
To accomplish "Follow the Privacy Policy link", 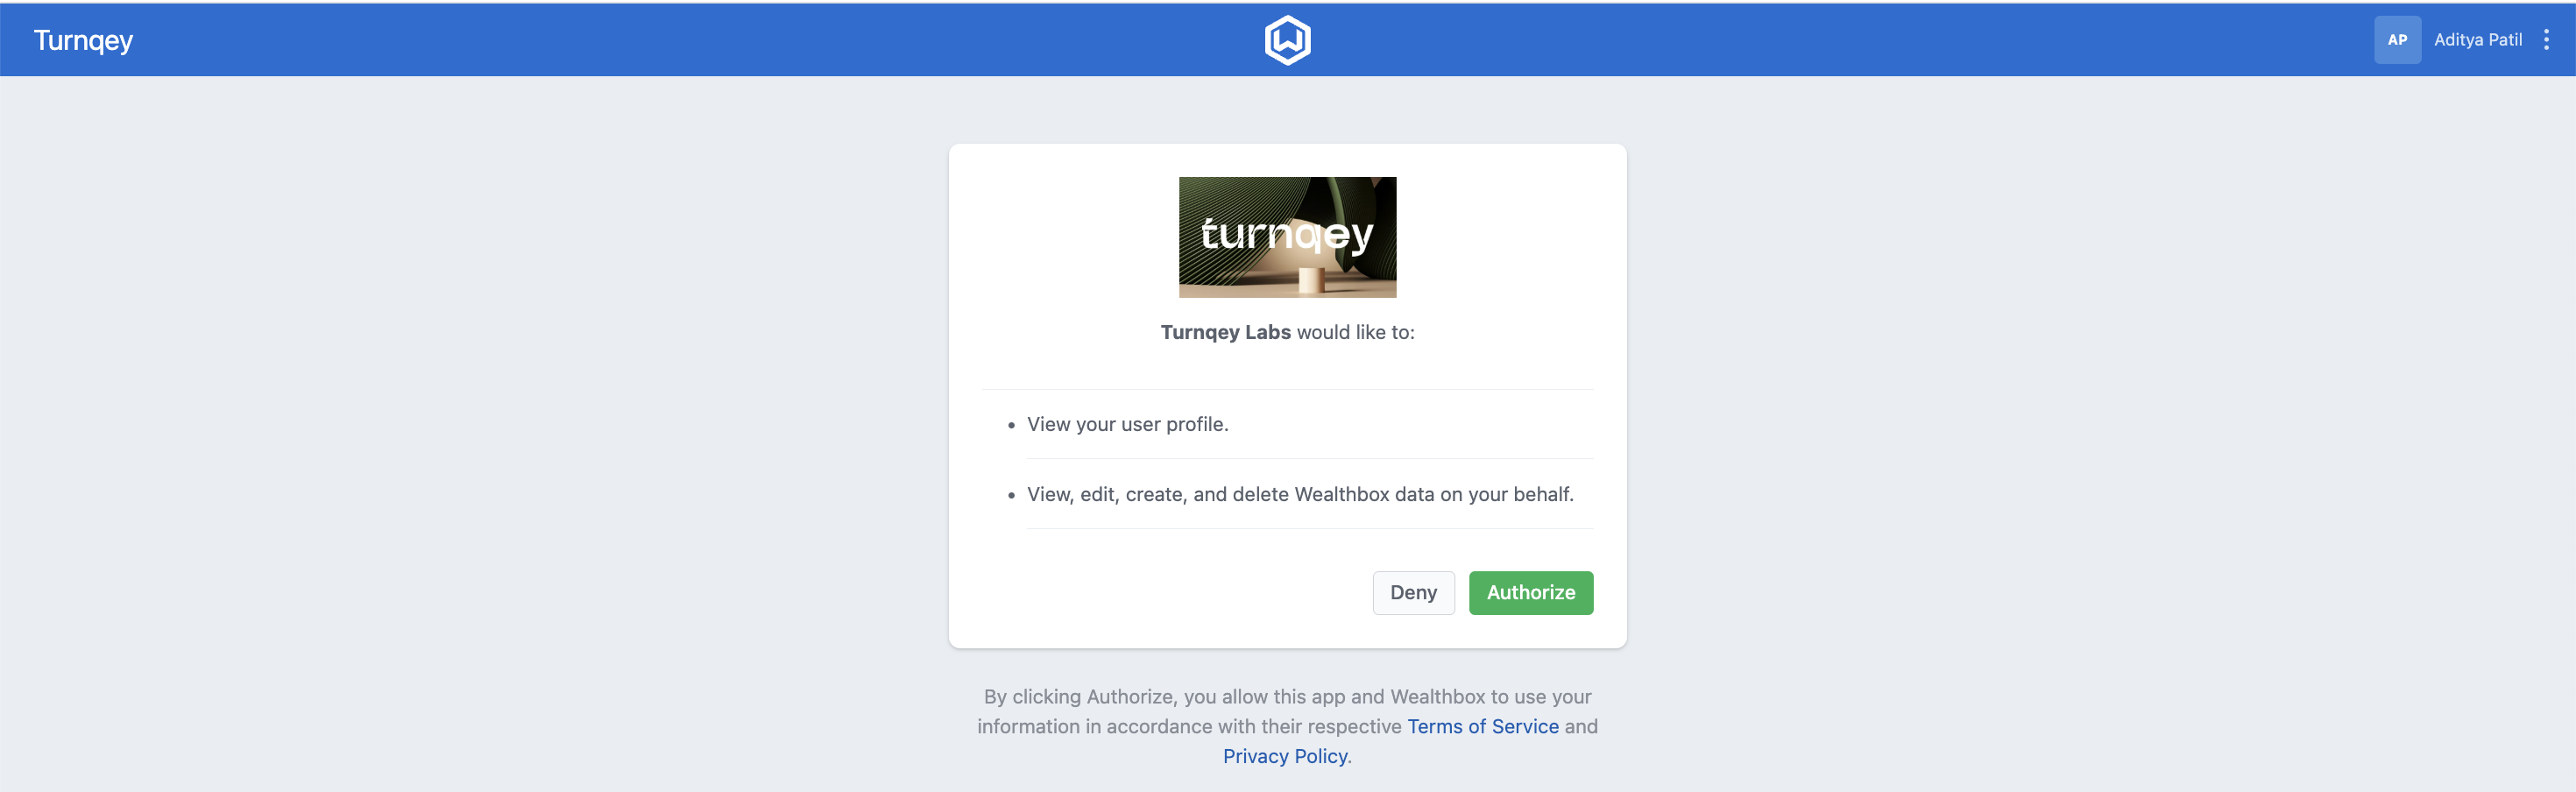I will point(1285,757).
